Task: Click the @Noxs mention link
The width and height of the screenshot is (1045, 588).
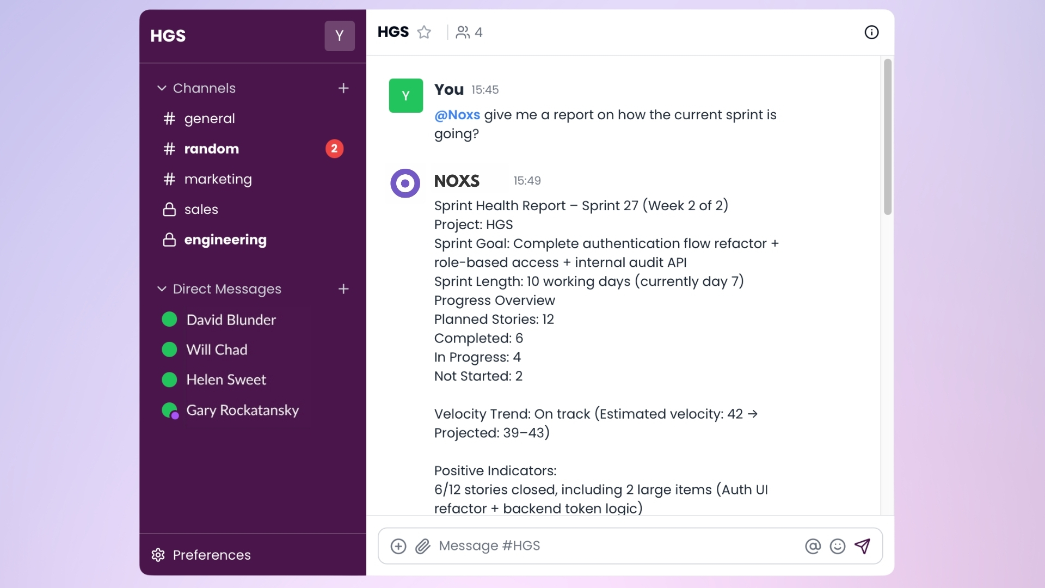Action: 457,115
